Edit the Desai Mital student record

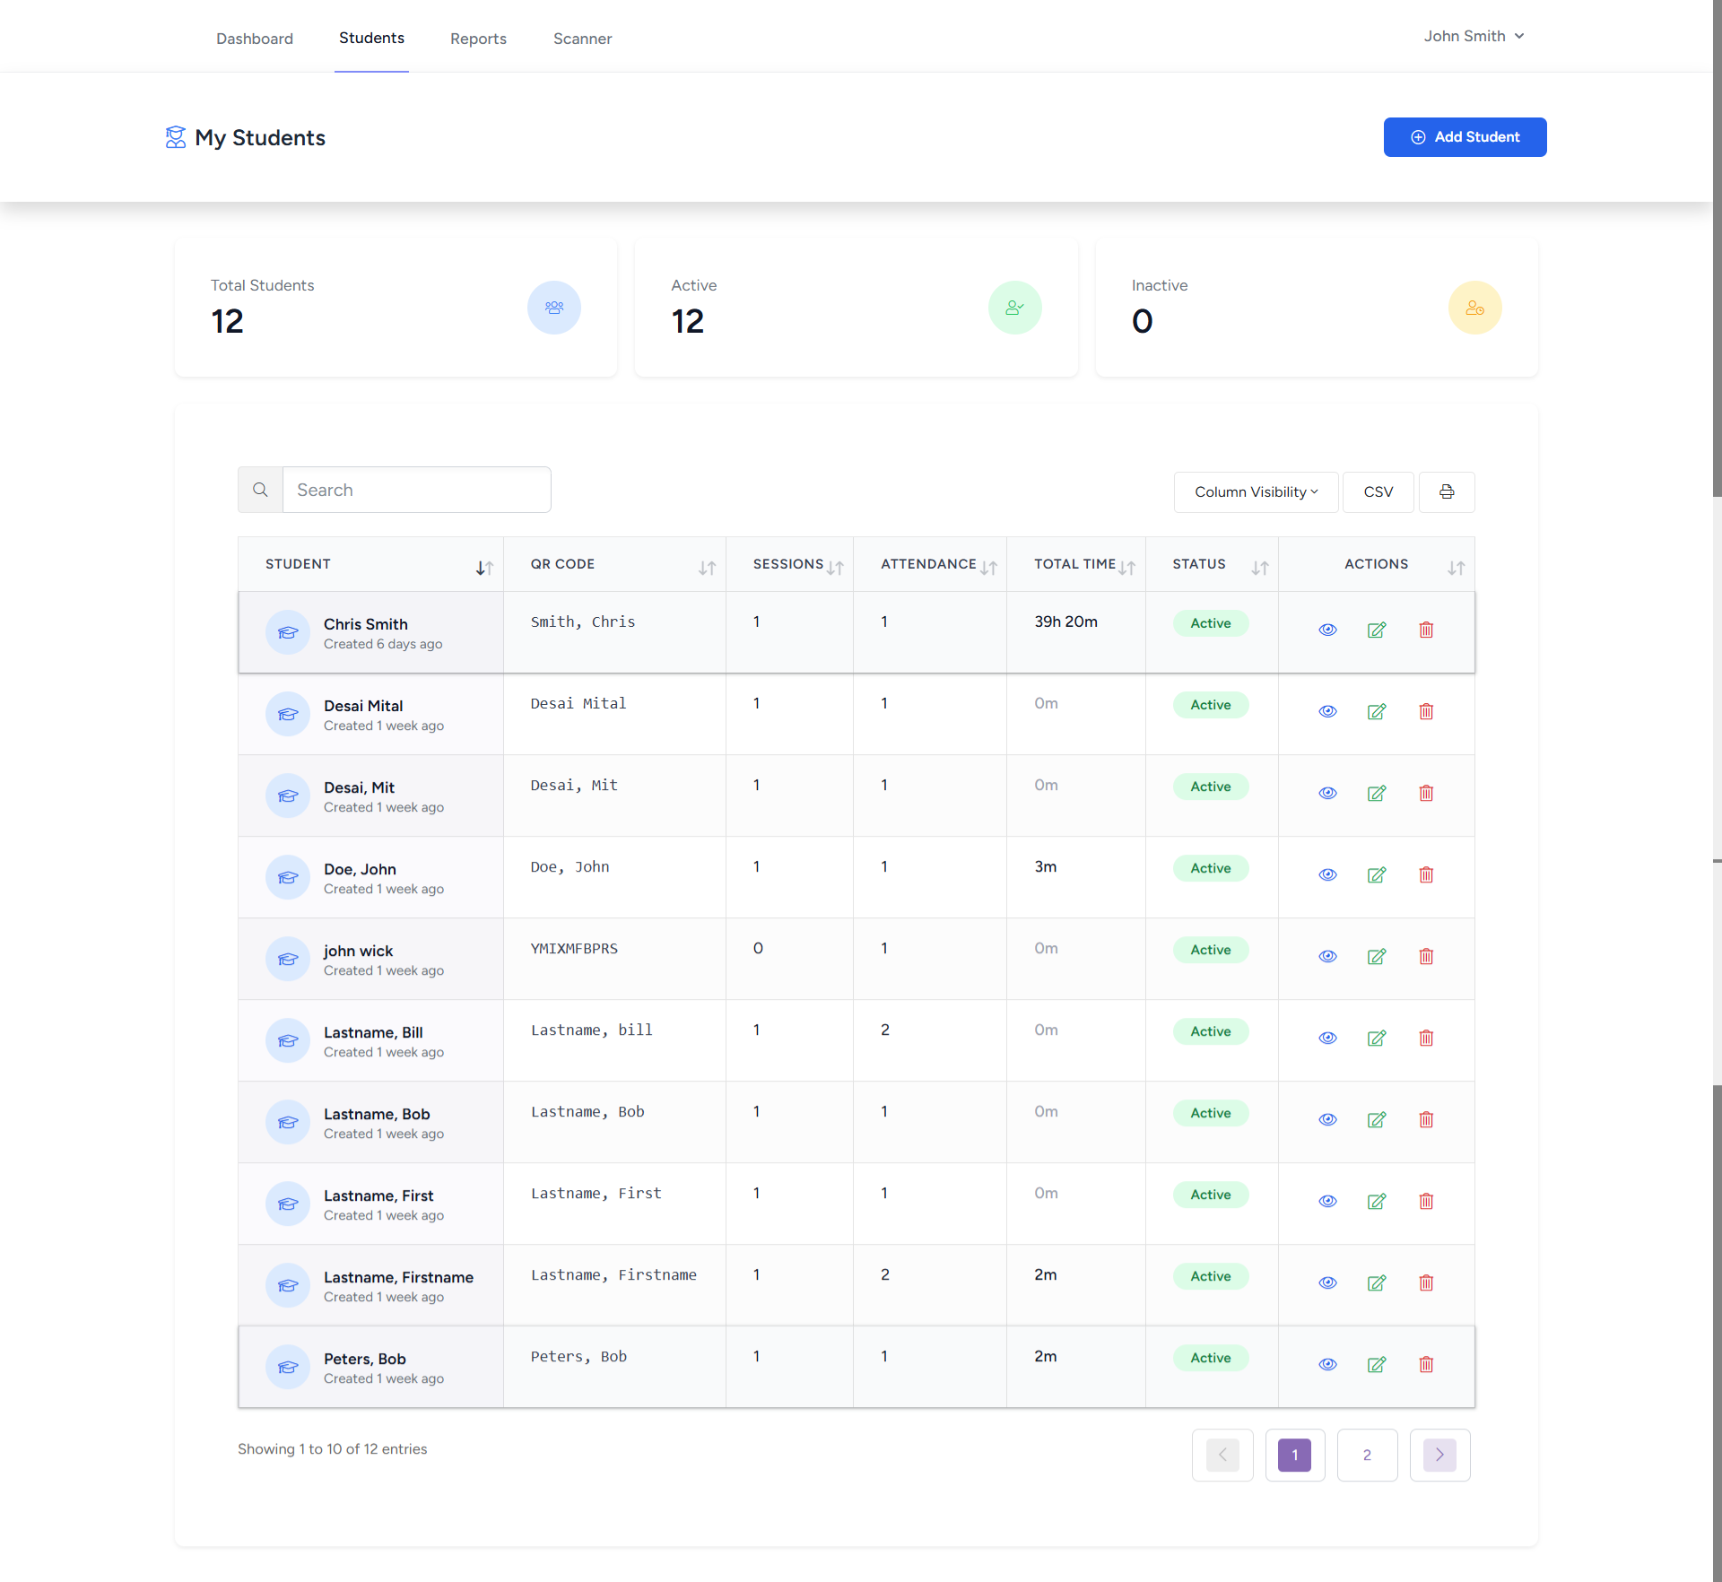coord(1377,712)
